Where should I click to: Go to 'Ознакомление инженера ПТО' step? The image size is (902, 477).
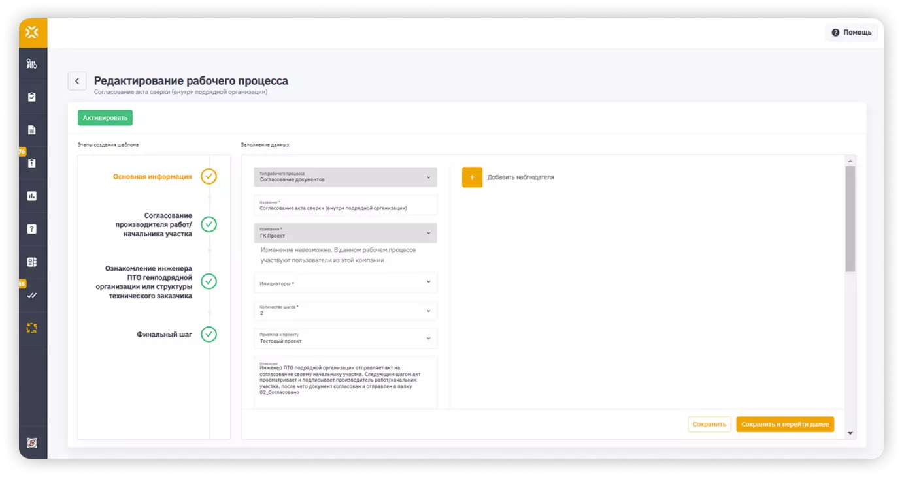[x=148, y=282]
